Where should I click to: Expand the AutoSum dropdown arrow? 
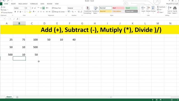(166, 7)
